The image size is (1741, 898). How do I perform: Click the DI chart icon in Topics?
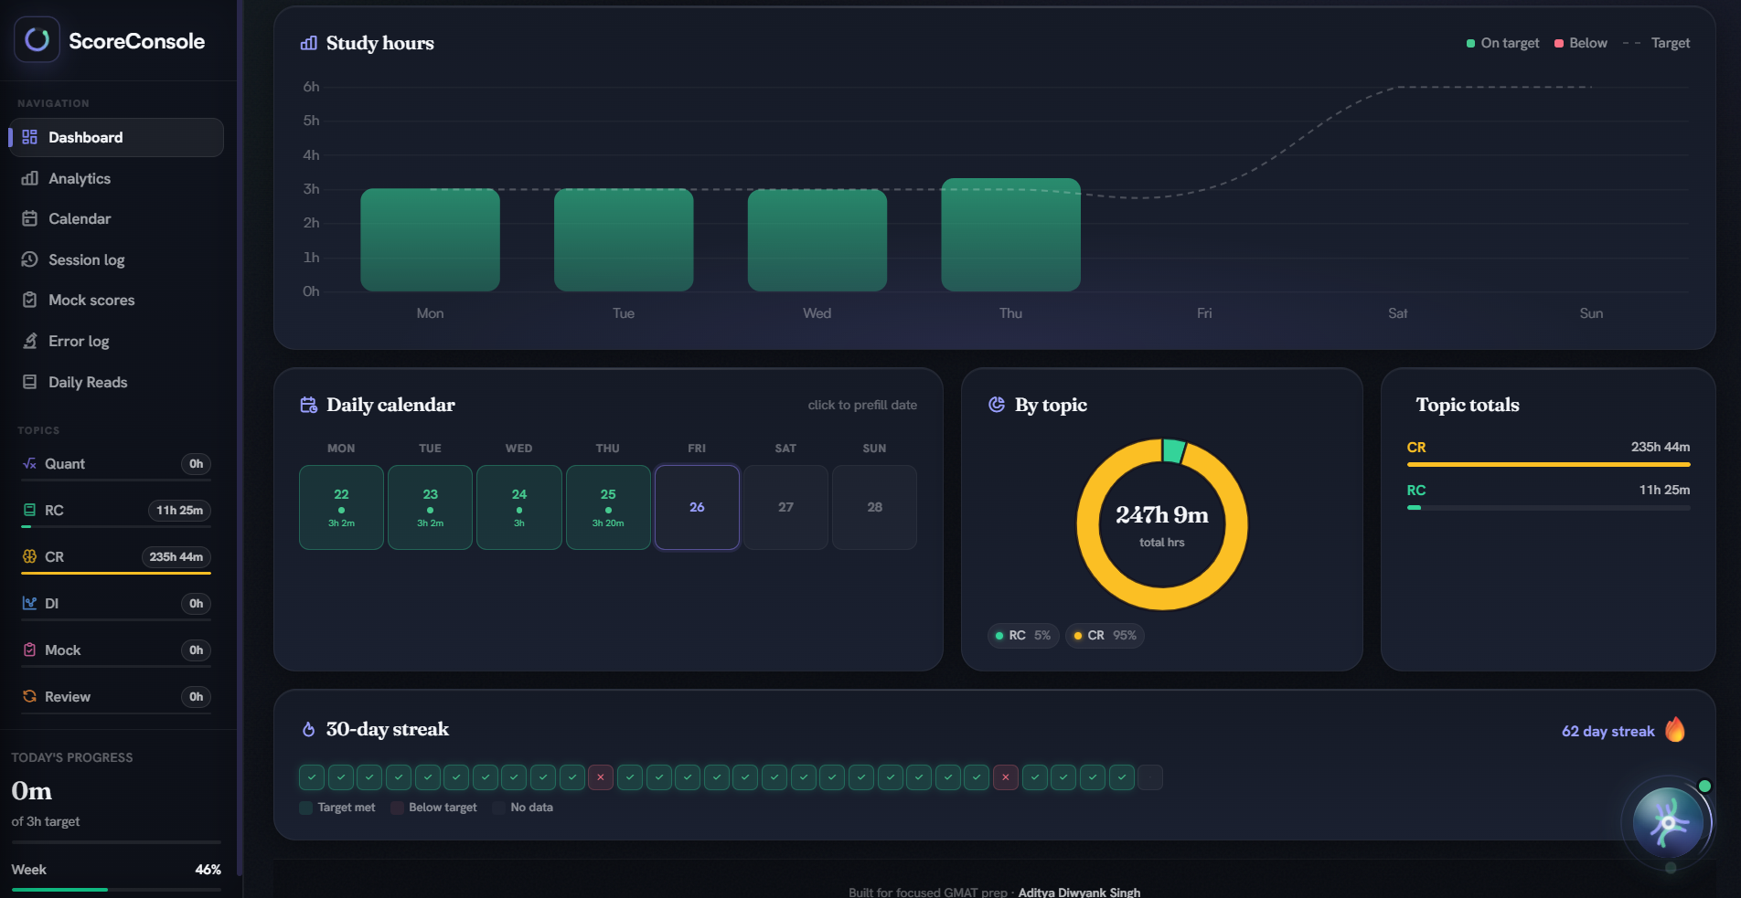pos(29,603)
